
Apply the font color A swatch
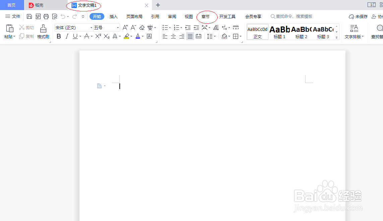(138, 36)
